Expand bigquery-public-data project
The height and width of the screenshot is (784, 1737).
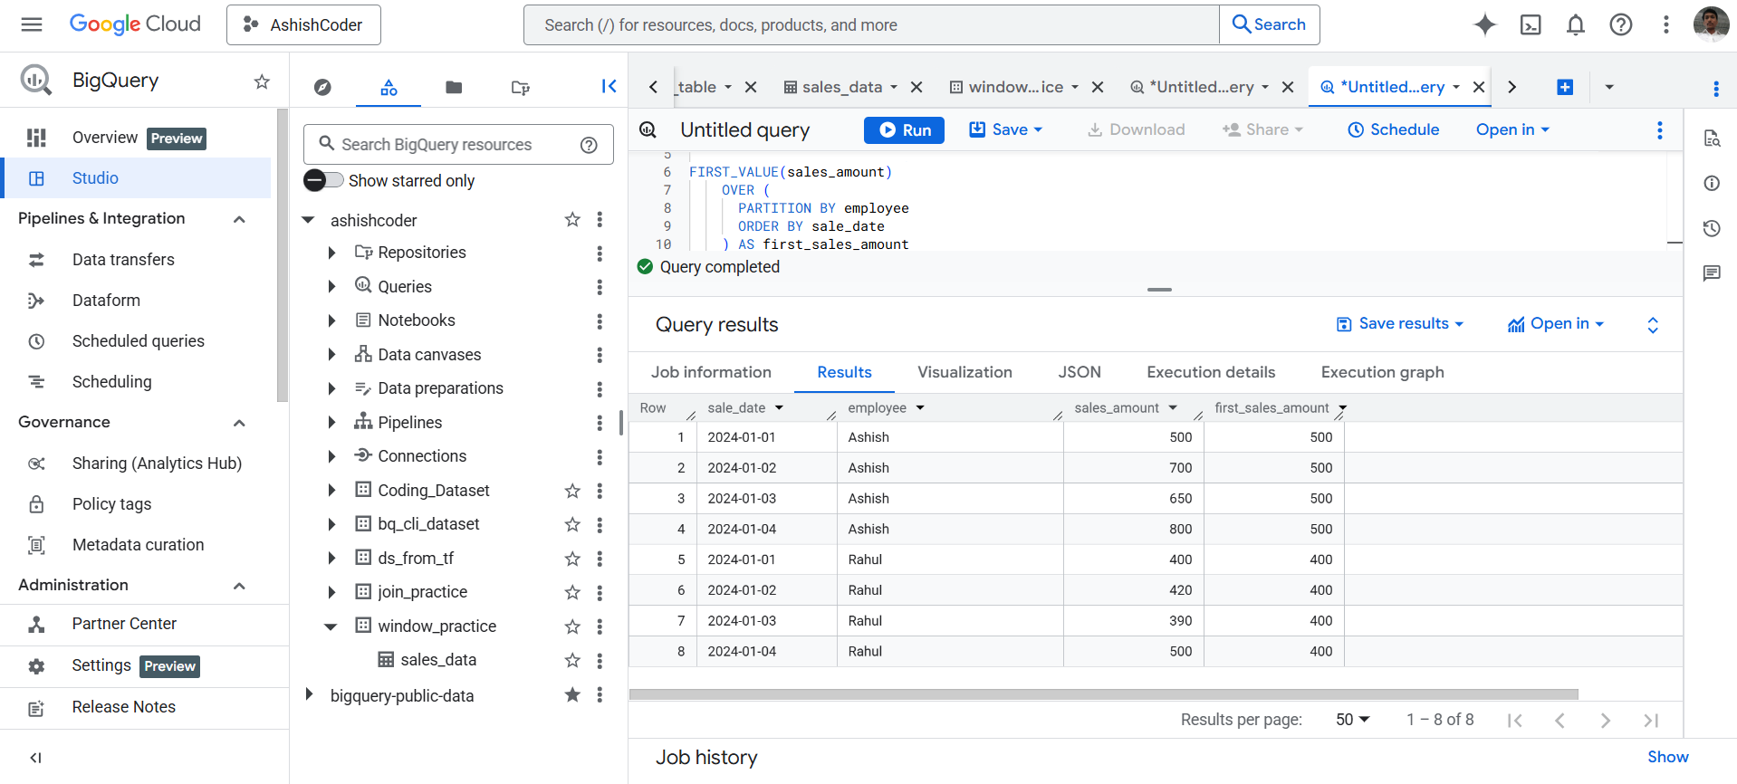[x=309, y=694]
